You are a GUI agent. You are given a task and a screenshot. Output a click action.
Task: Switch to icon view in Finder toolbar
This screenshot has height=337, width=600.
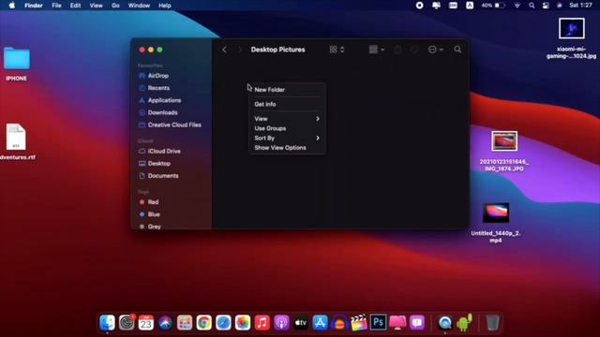[334, 50]
